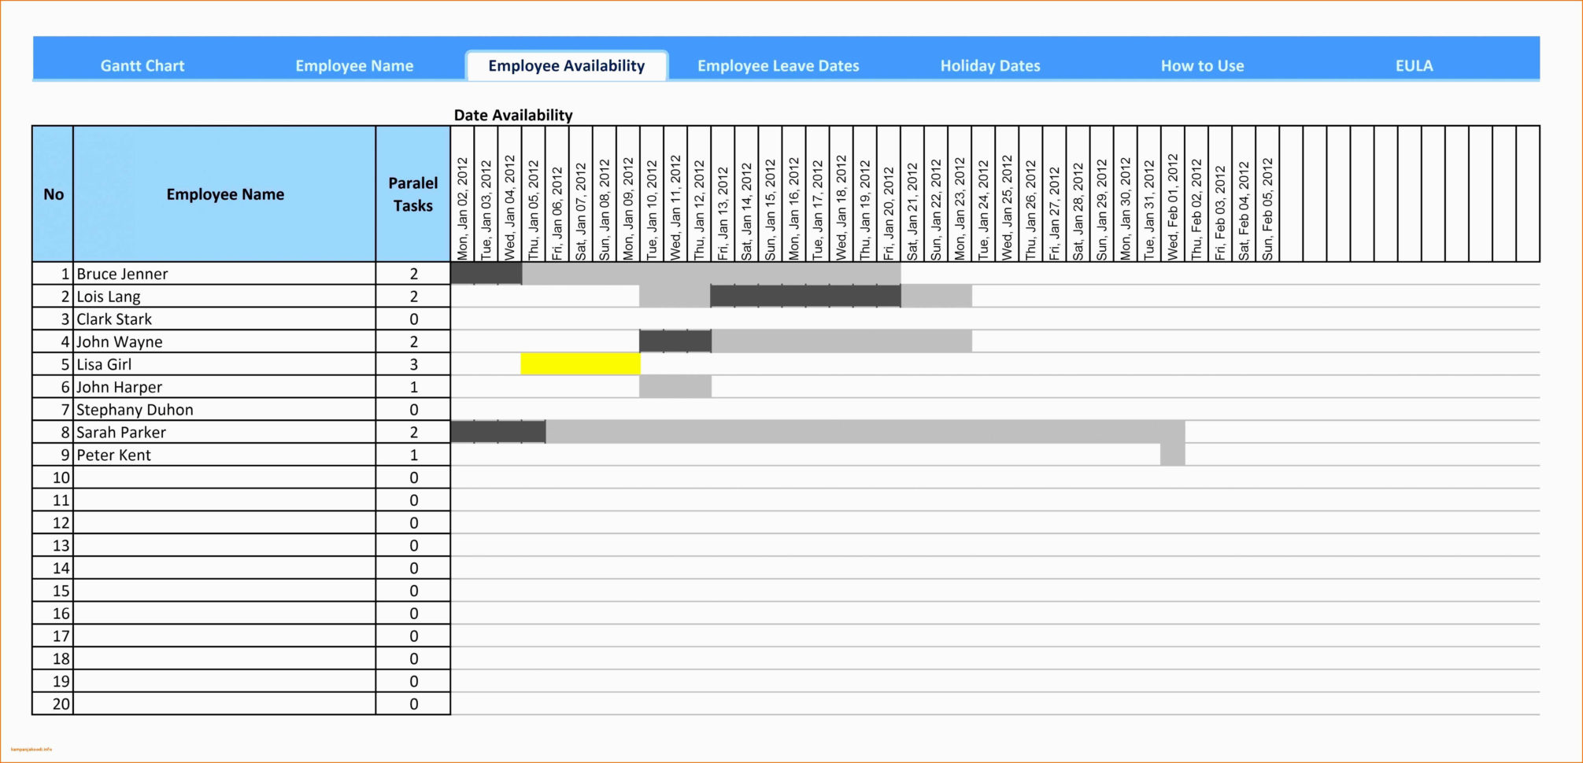Click Lisa Girl's yellow availability bar
Image resolution: width=1583 pixels, height=763 pixels.
tap(581, 364)
